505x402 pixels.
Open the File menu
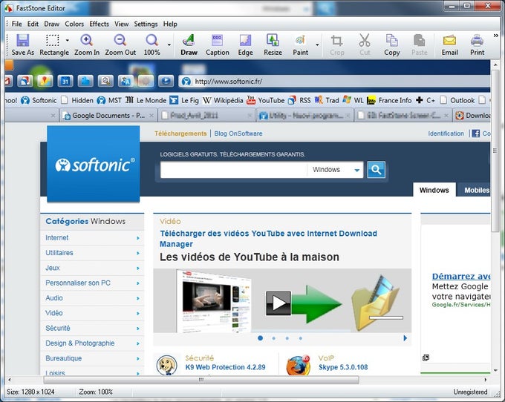pyautogui.click(x=17, y=24)
